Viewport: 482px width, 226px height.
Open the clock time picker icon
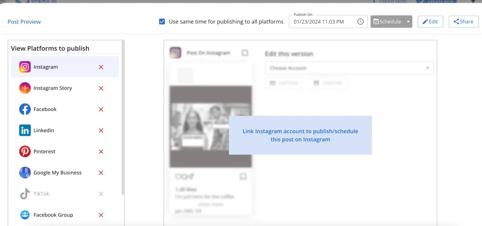(360, 22)
